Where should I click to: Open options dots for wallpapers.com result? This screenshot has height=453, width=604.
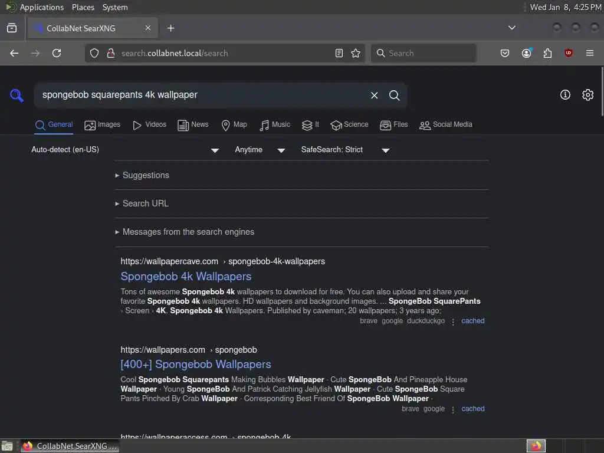pos(453,409)
